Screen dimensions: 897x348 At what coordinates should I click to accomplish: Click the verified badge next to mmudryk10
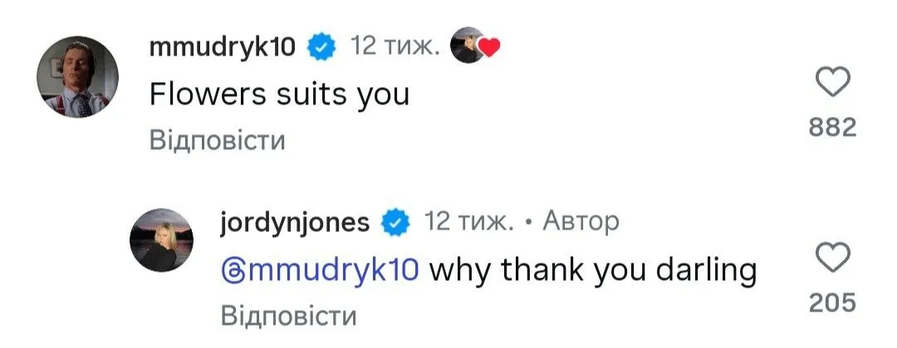322,47
